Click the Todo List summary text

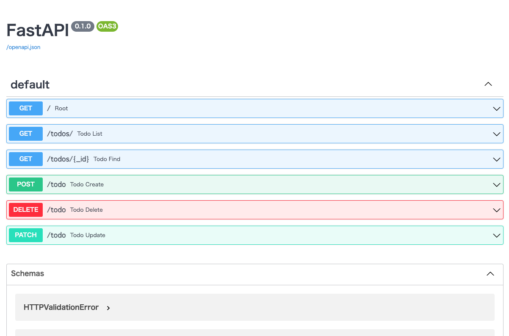point(90,134)
